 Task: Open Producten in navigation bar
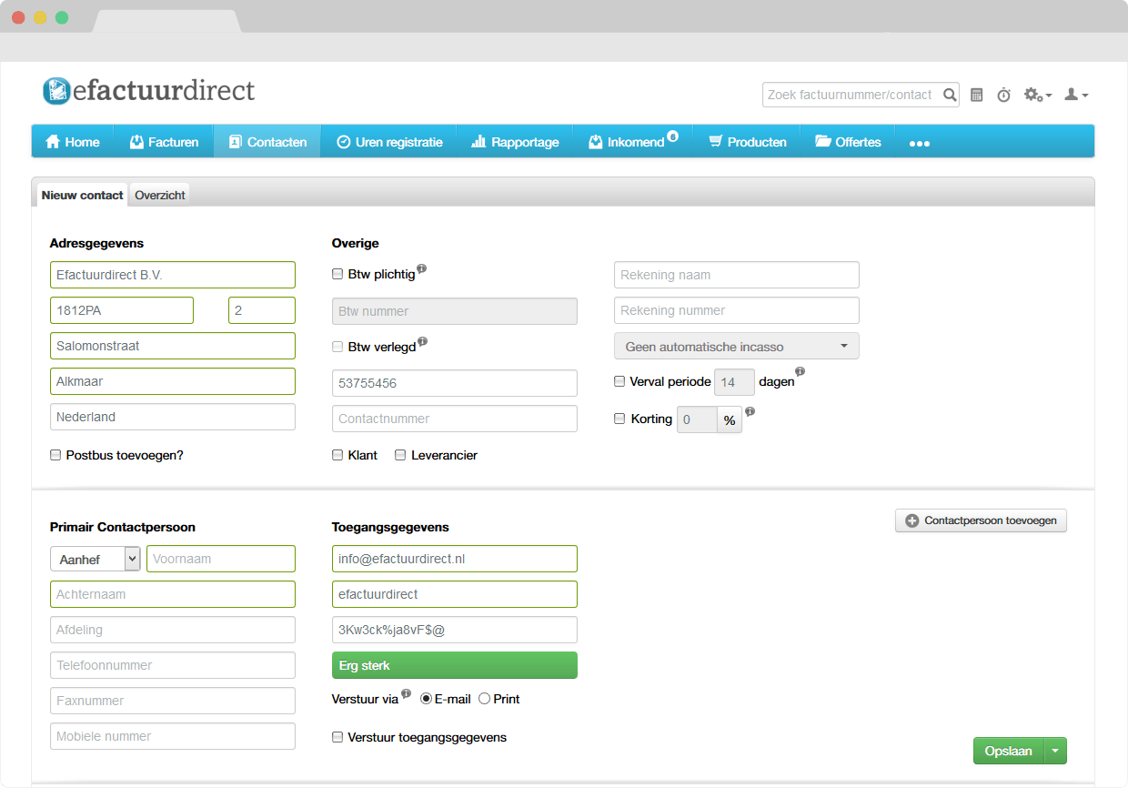[748, 142]
